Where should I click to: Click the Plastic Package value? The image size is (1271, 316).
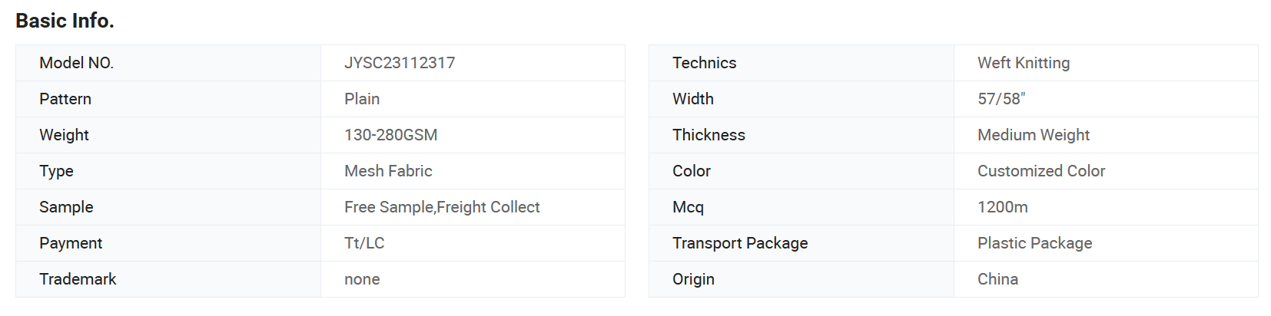point(1034,243)
